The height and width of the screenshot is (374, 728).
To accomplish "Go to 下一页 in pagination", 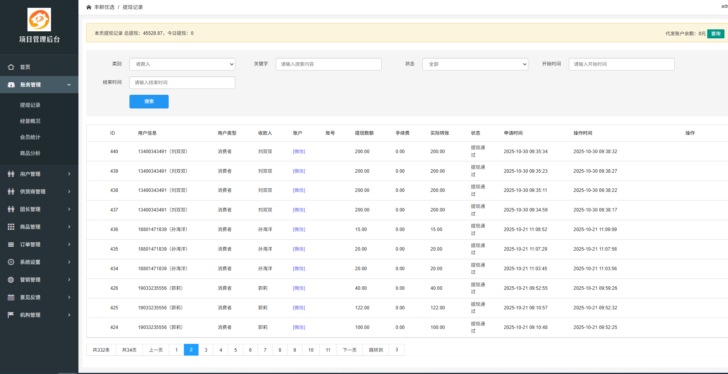I will [x=349, y=350].
